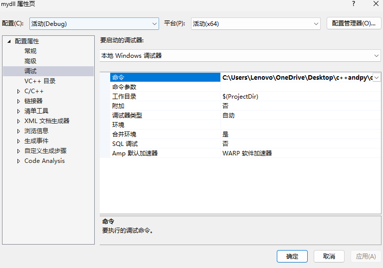Viewport: 383px width, 268px height.
Task: Click the 取消 button
Action: (x=329, y=256)
